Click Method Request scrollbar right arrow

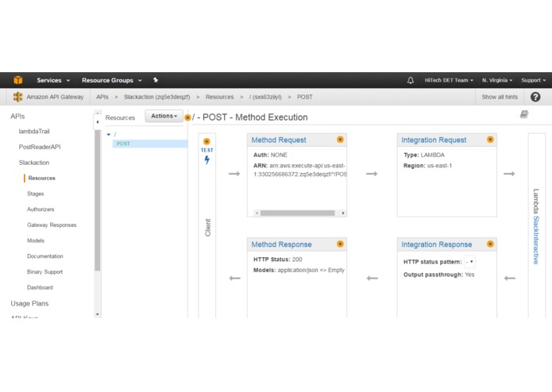[x=343, y=213]
